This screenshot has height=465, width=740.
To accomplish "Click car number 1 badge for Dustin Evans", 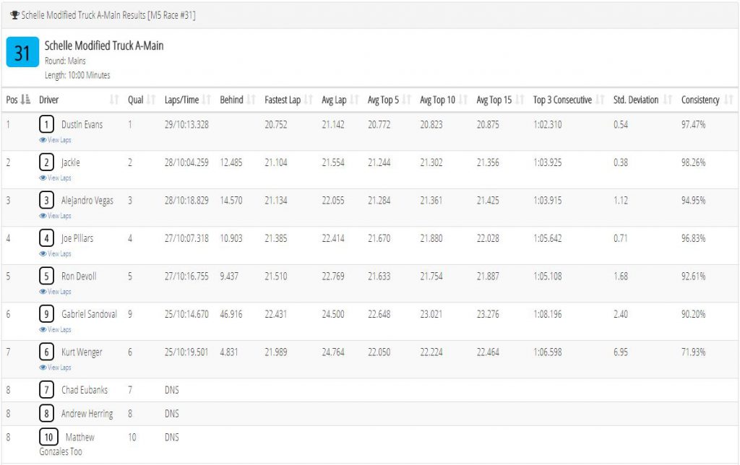I will pos(46,124).
